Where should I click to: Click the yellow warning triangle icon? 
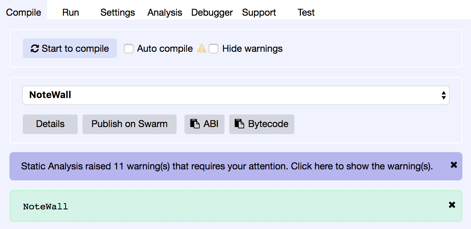pyautogui.click(x=202, y=49)
